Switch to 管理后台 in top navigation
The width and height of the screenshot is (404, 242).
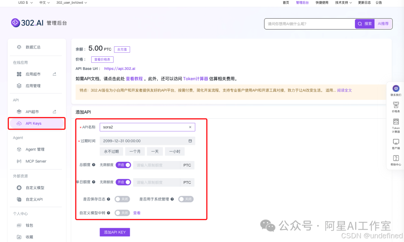coord(302,3)
